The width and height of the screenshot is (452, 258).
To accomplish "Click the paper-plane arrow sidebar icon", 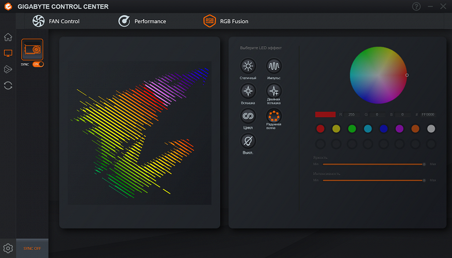I will (x=8, y=69).
